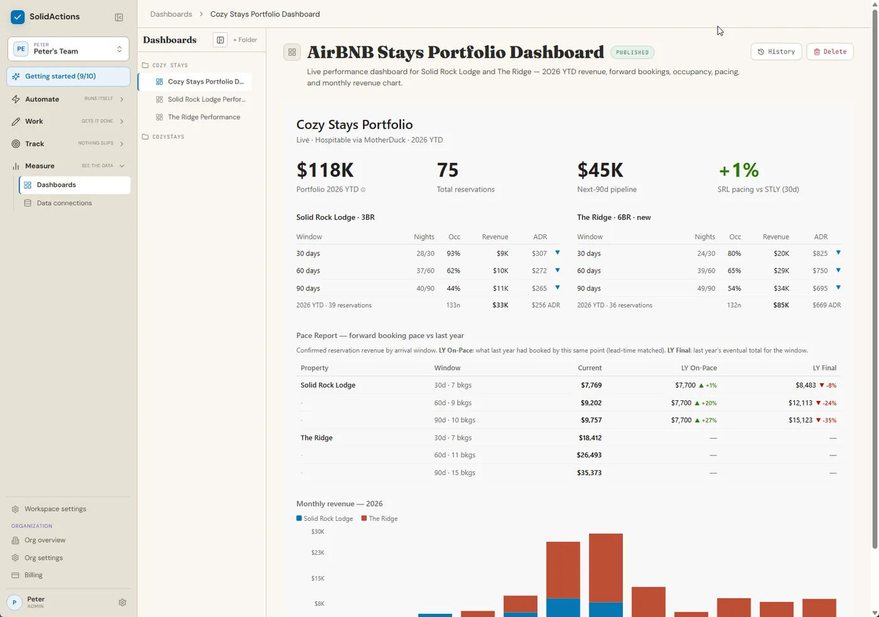Click the $35,373 current value
879x617 pixels.
tap(589, 472)
